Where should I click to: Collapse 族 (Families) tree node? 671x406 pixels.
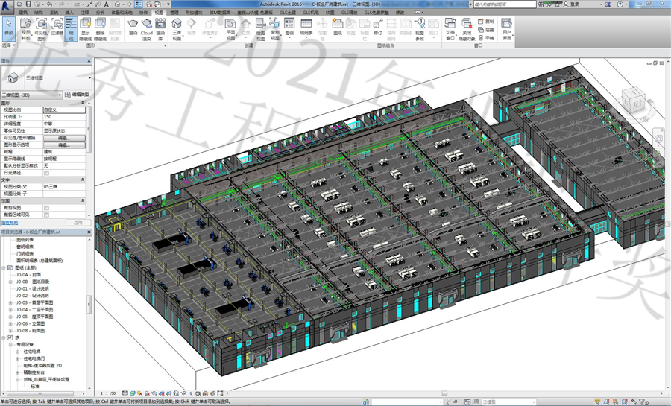click(4, 337)
